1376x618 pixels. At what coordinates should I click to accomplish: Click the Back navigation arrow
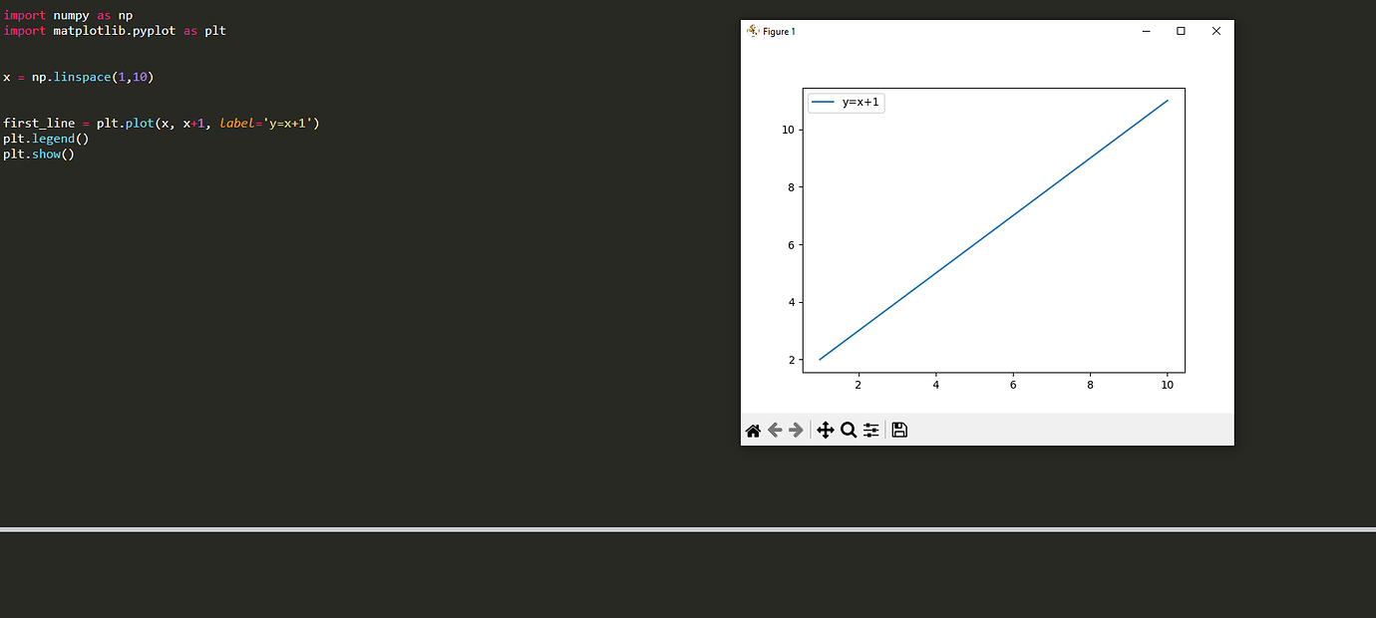pyautogui.click(x=775, y=430)
